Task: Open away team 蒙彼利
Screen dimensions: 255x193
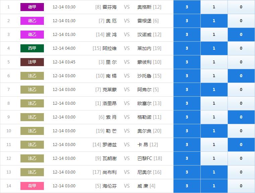Action: coord(144,62)
